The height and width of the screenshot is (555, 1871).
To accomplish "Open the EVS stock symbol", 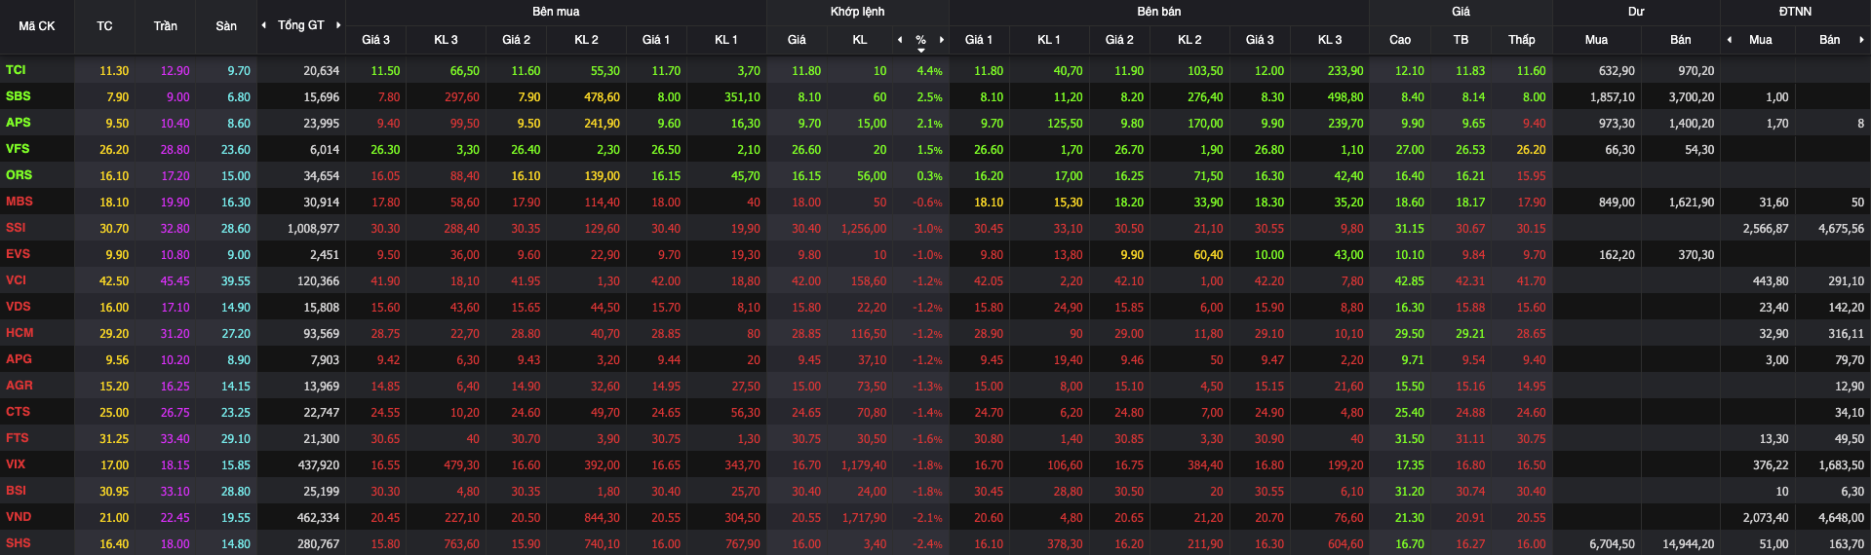I will pyautogui.click(x=18, y=254).
